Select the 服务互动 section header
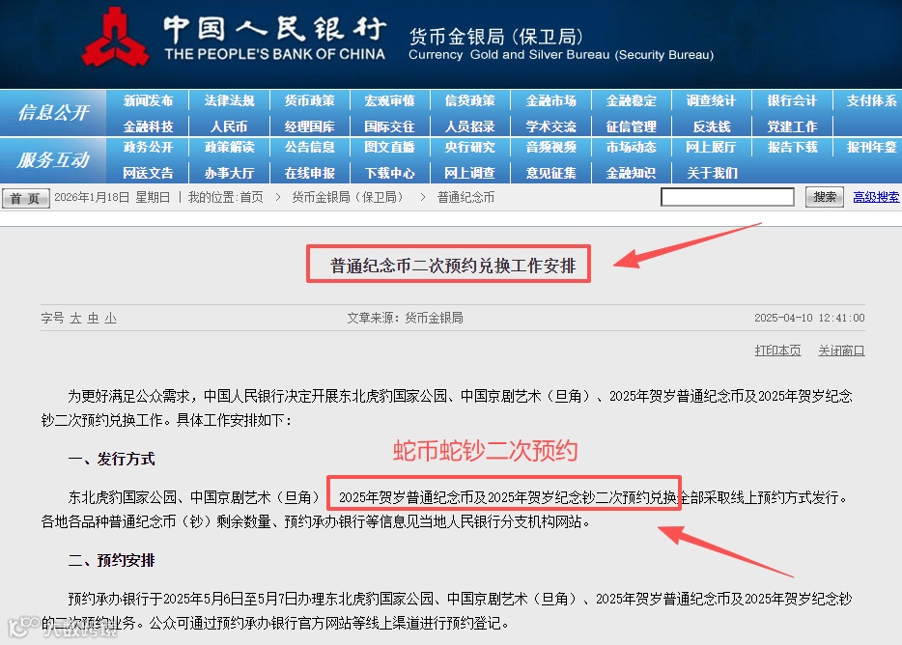Screen dimensions: 902x645 click(53, 159)
